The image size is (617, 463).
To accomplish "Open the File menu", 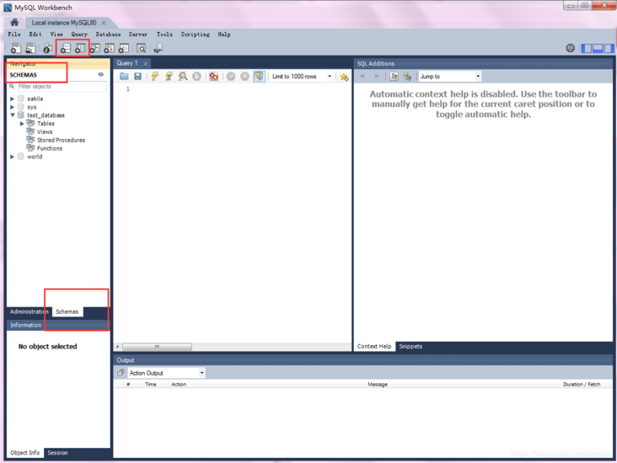I will click(14, 35).
